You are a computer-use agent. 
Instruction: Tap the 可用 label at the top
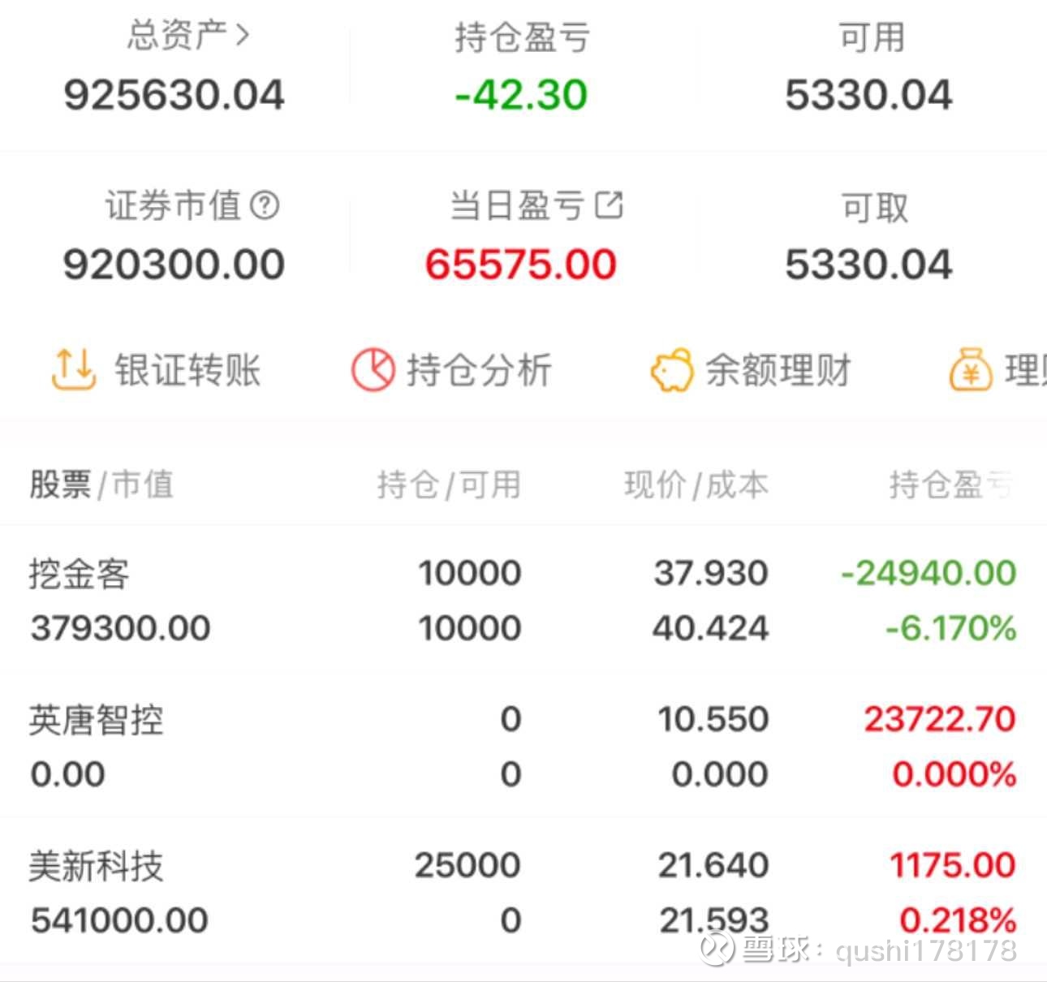[872, 37]
